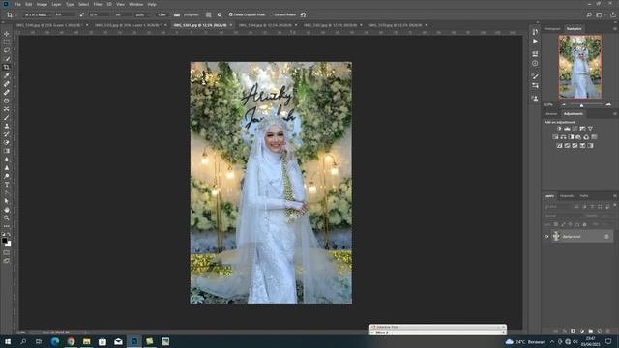Swap width and height crop values
Viewport: 619px width, 348px height.
[81, 14]
